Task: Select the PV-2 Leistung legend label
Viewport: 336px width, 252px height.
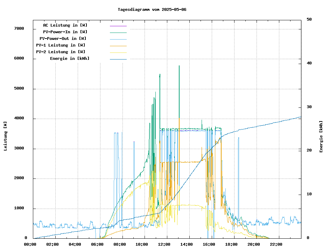Action: 61,52
